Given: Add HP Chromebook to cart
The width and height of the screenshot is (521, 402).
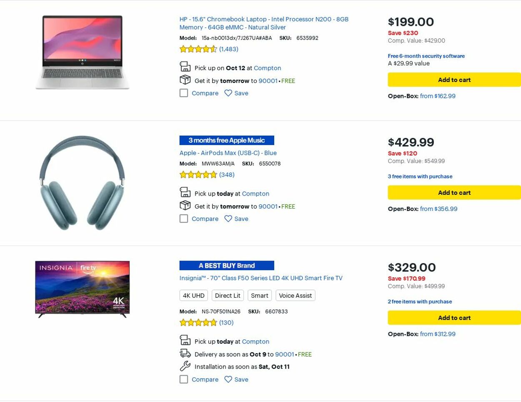Looking at the screenshot, I should pos(454,80).
